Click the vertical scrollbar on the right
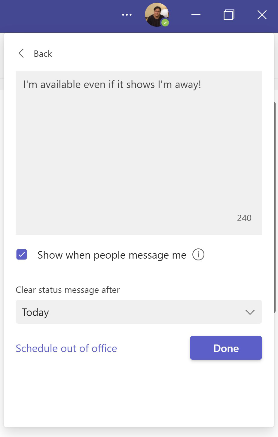 275,207
